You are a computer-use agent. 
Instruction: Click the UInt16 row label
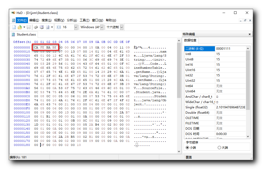click(190, 70)
